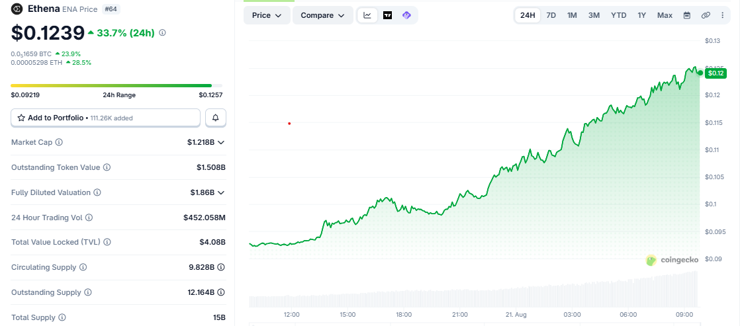Open Total Value Locked info icon
The width and height of the screenshot is (740, 326).
(107, 242)
